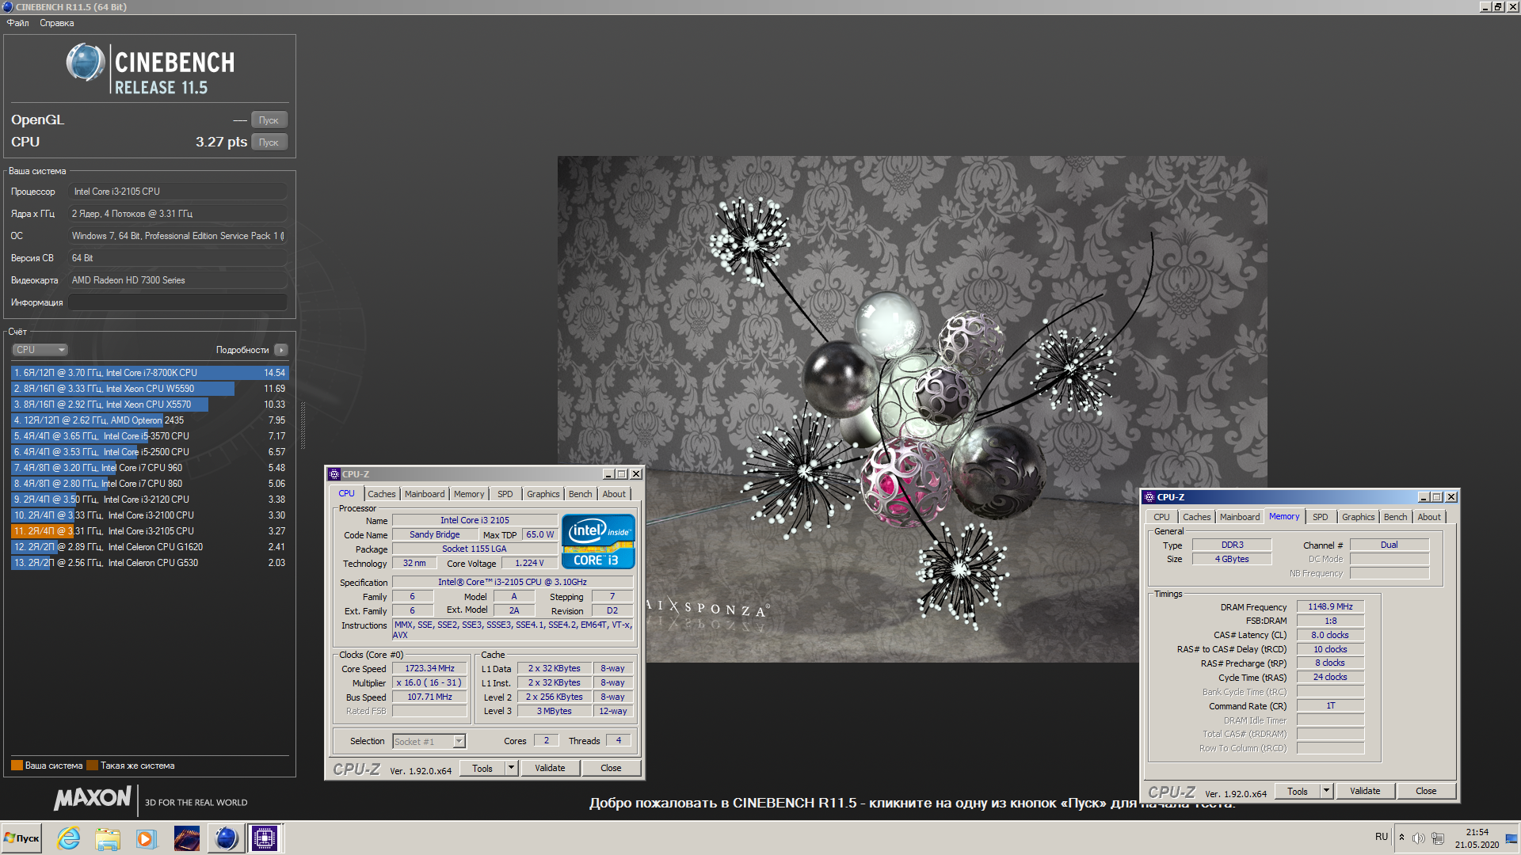
Task: Switch to SPD tab in left CPU-Z
Action: (505, 494)
